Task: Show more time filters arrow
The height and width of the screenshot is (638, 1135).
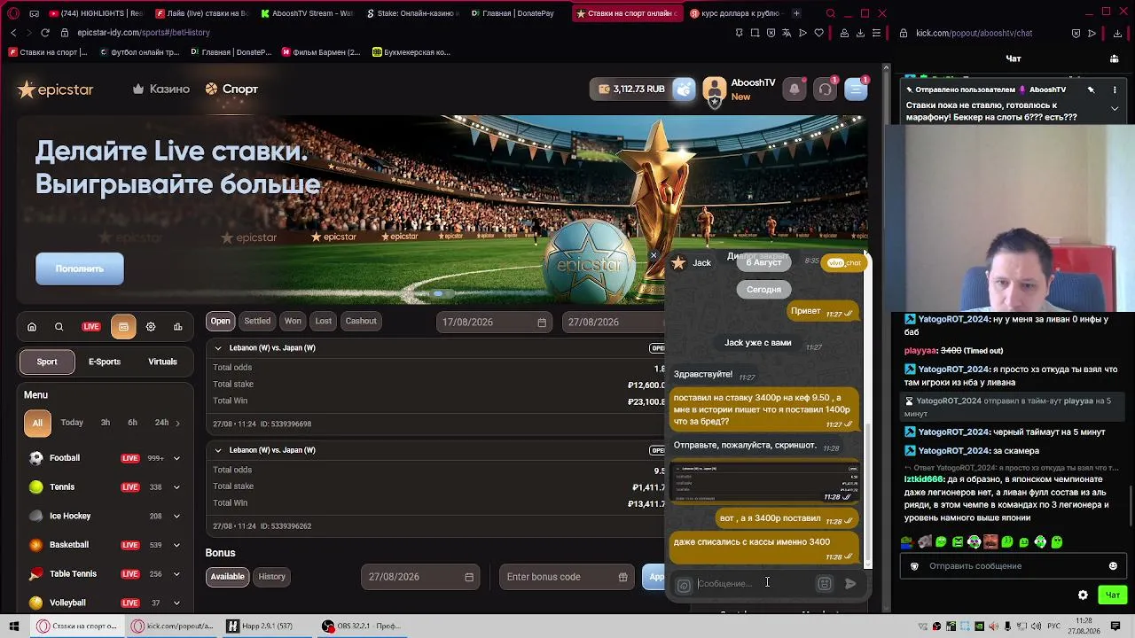Action: point(177,424)
